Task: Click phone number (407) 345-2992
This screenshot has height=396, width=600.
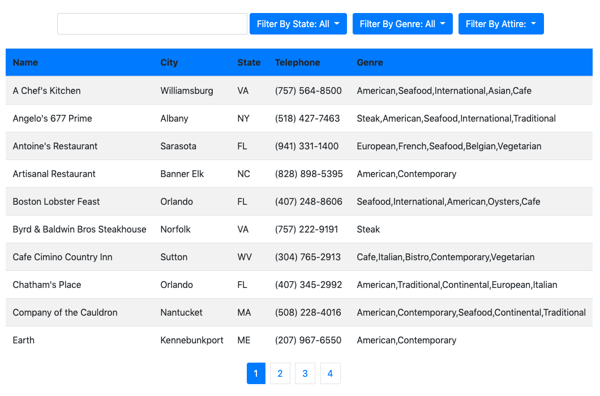Action: 308,285
